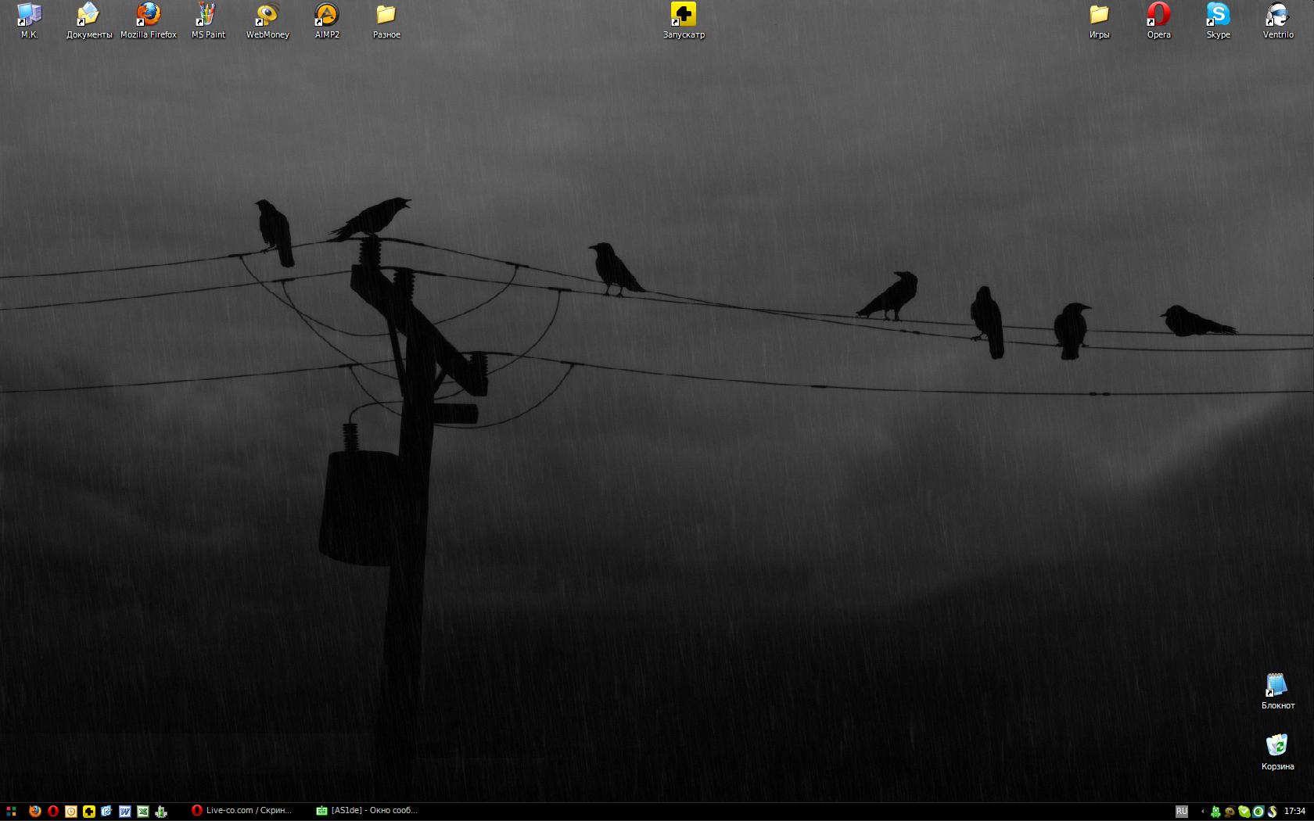Image resolution: width=1314 pixels, height=821 pixels.
Task: Expand hidden tray icons with the arrow
Action: pyautogui.click(x=1202, y=812)
